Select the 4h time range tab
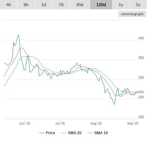The image size is (147, 141). [x=9, y=5]
